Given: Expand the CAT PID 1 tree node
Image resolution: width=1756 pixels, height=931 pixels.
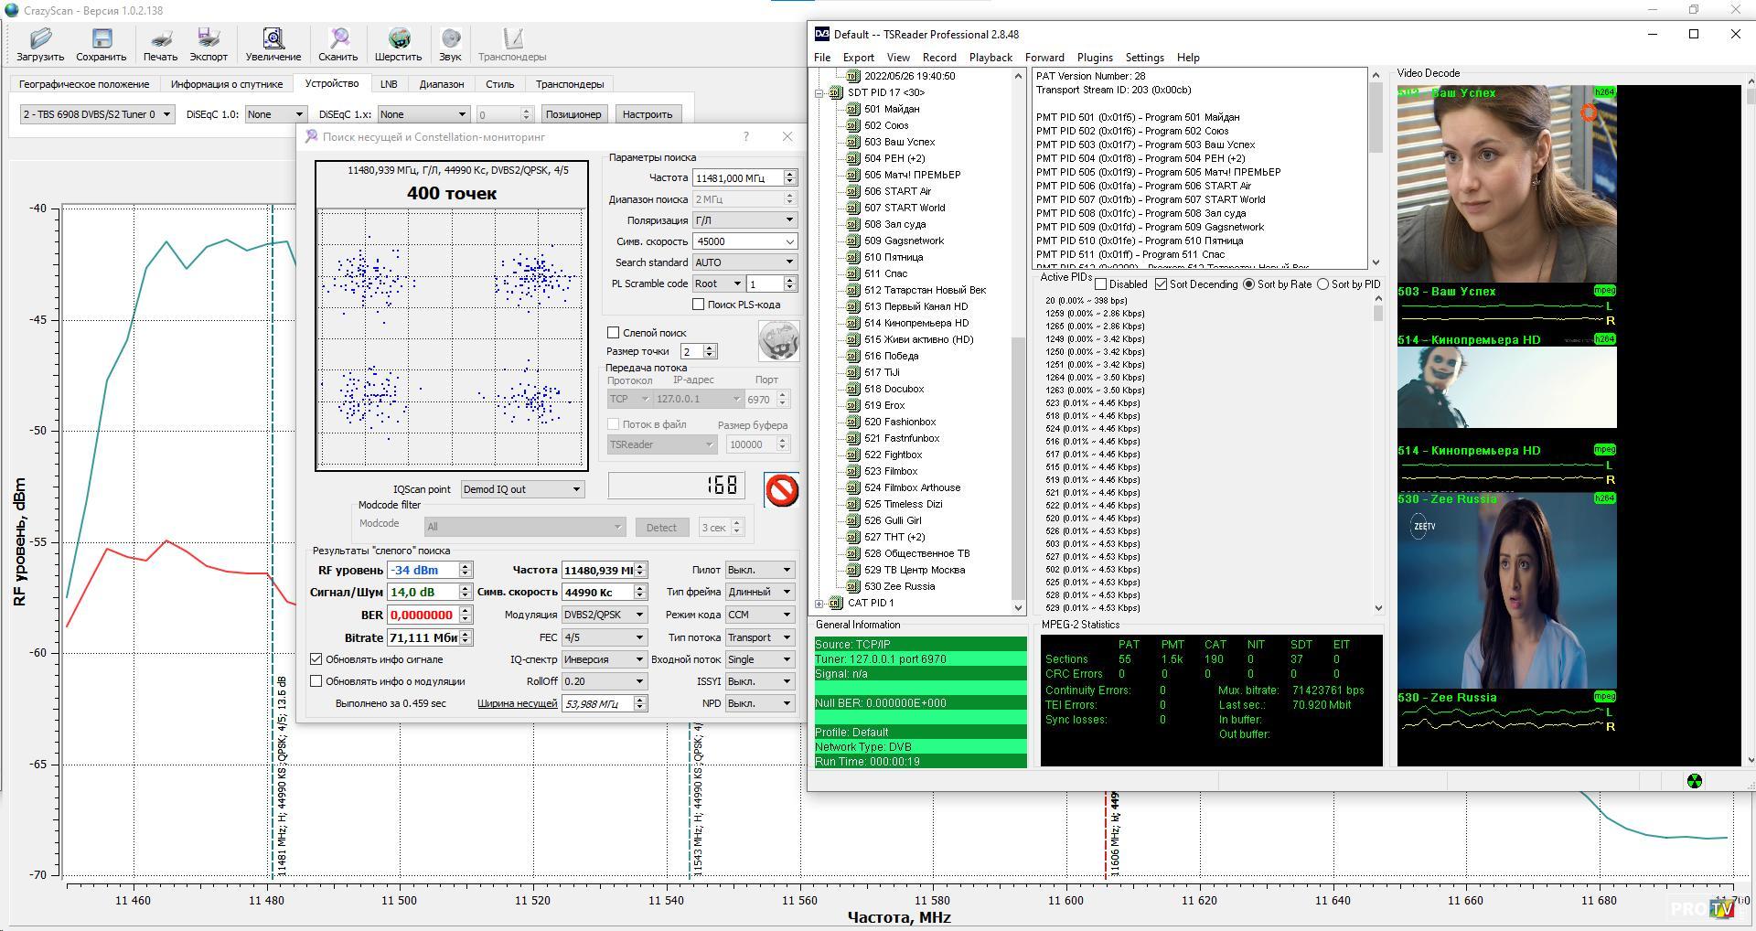Looking at the screenshot, I should [819, 604].
